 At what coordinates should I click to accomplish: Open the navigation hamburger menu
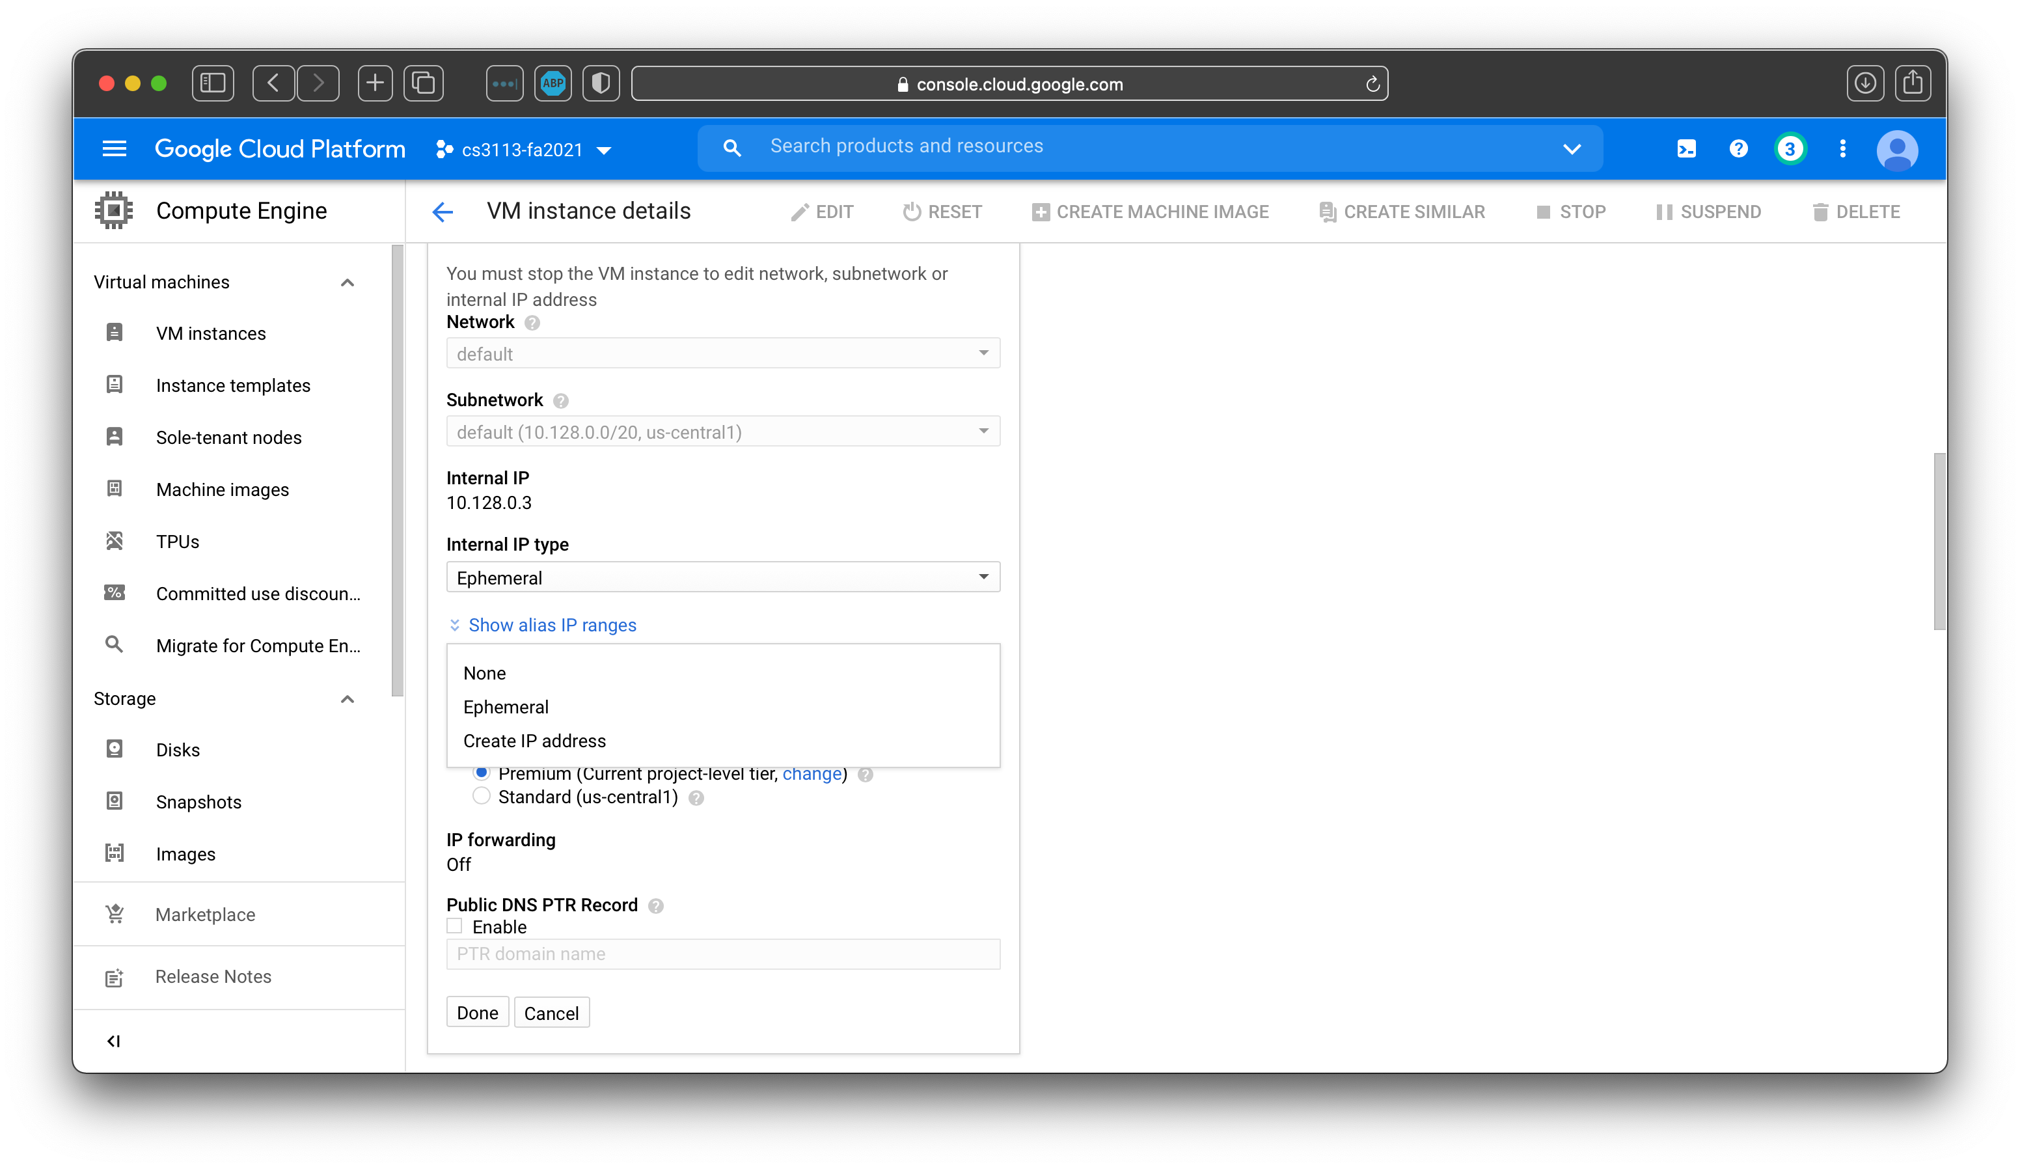pos(114,148)
